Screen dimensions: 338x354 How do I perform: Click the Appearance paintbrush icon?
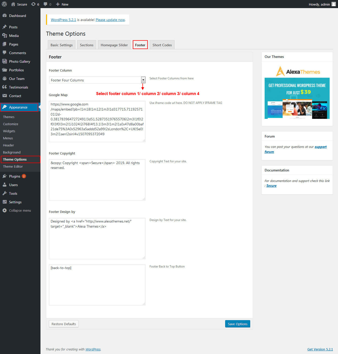(5, 107)
